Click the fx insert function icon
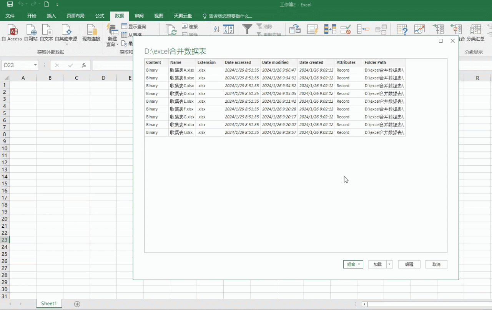 tap(84, 65)
